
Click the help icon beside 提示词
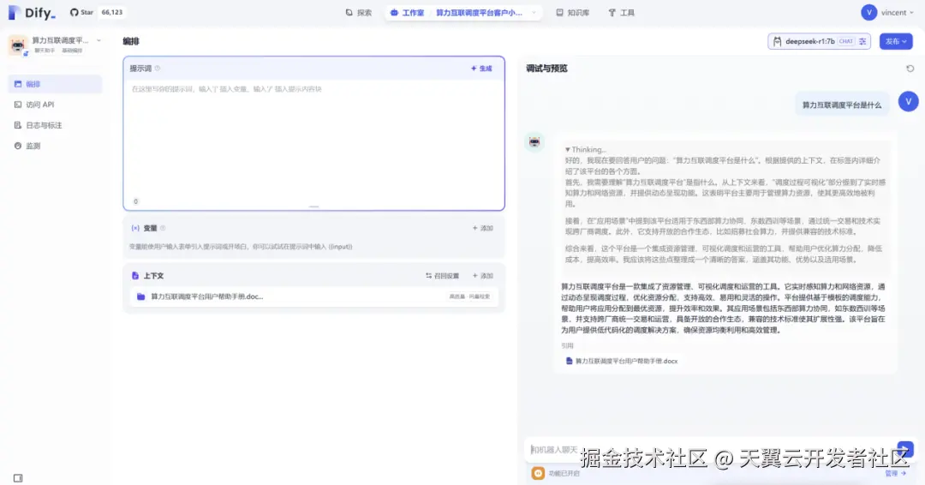[x=158, y=69]
